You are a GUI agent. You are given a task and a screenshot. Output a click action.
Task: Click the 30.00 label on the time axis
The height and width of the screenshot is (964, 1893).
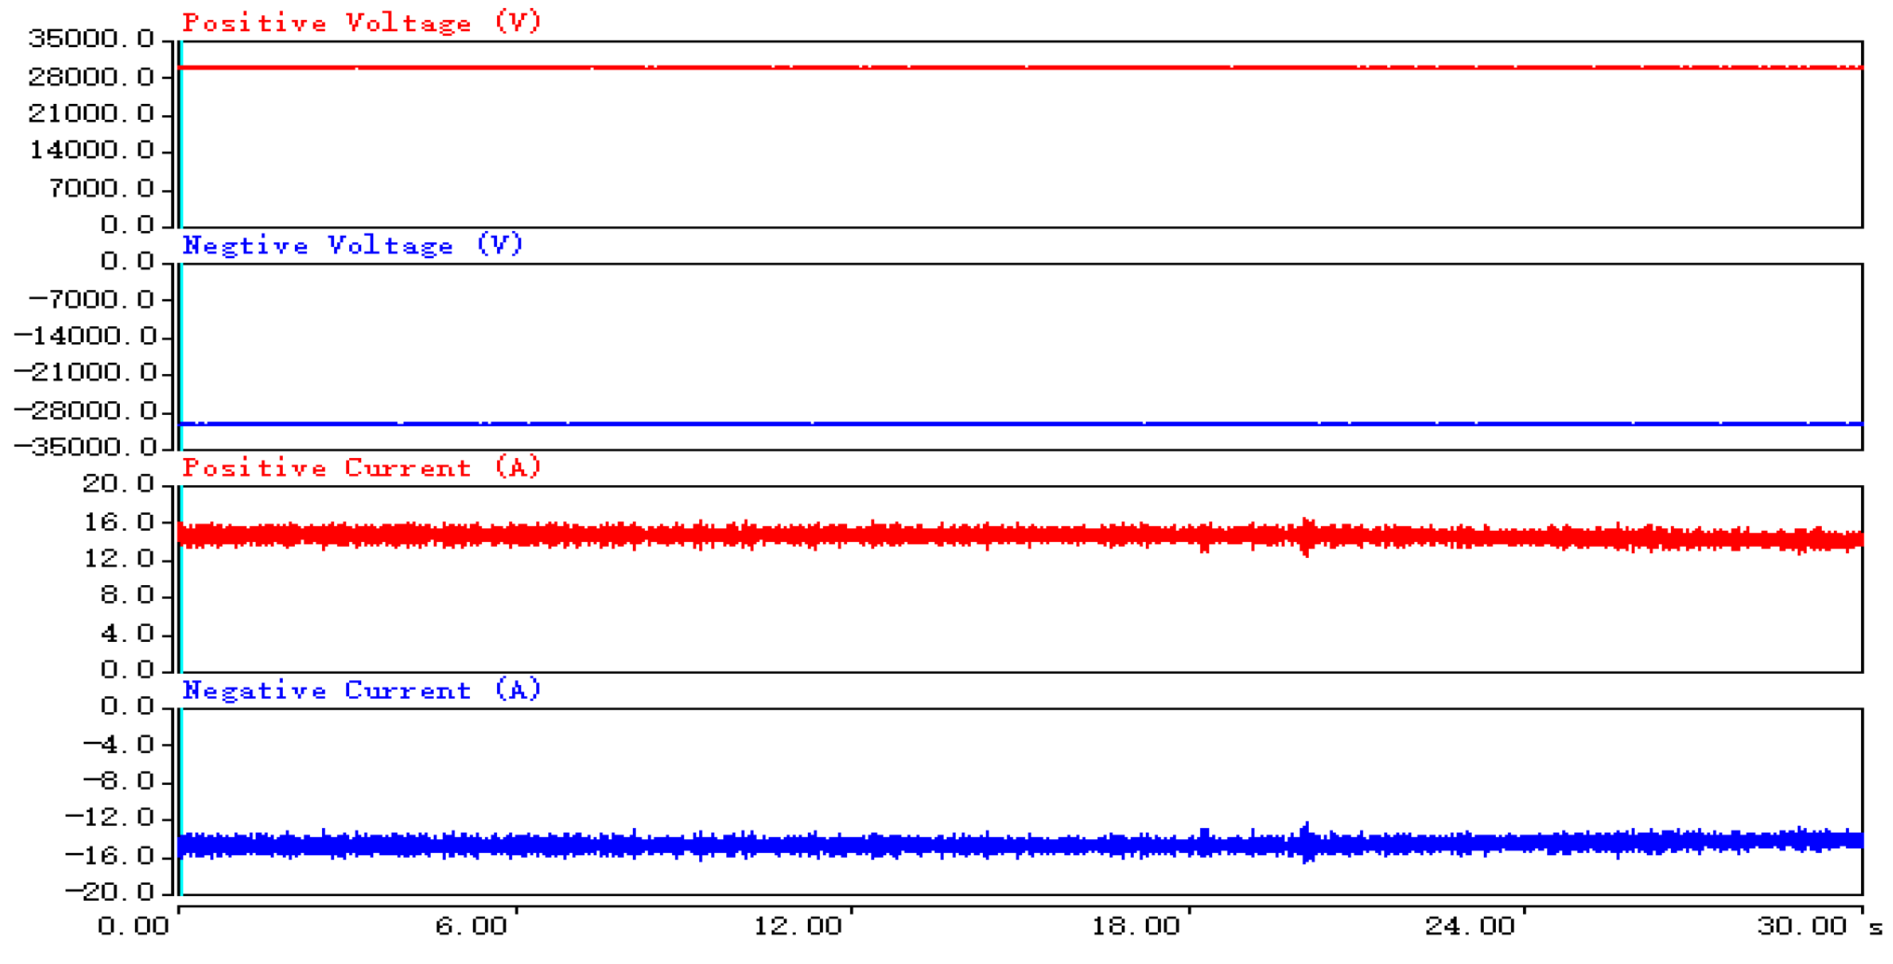click(x=1802, y=926)
